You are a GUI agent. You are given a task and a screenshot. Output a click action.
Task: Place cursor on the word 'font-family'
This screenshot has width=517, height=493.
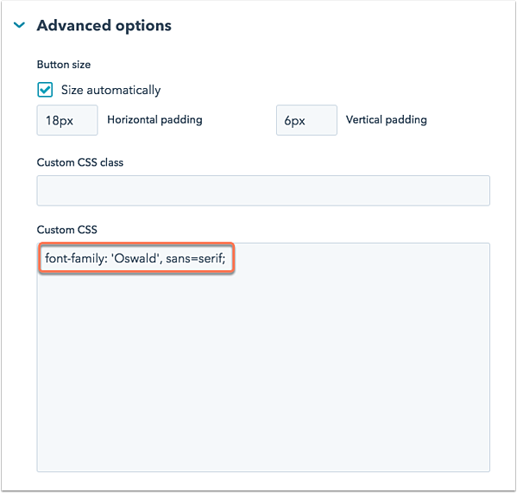pos(74,258)
